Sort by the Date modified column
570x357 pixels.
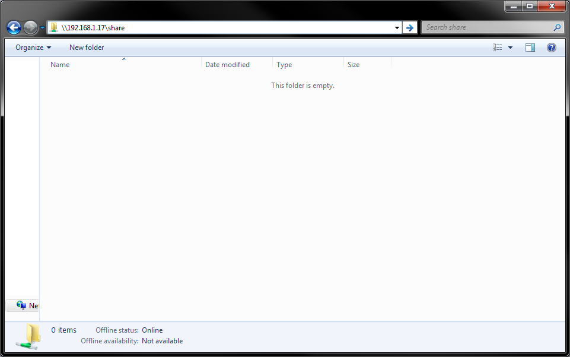click(227, 65)
